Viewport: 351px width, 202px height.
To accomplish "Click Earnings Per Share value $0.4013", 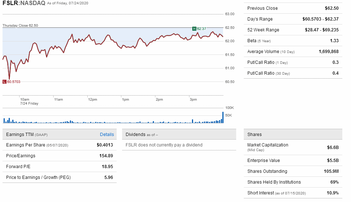I will tap(105, 145).
